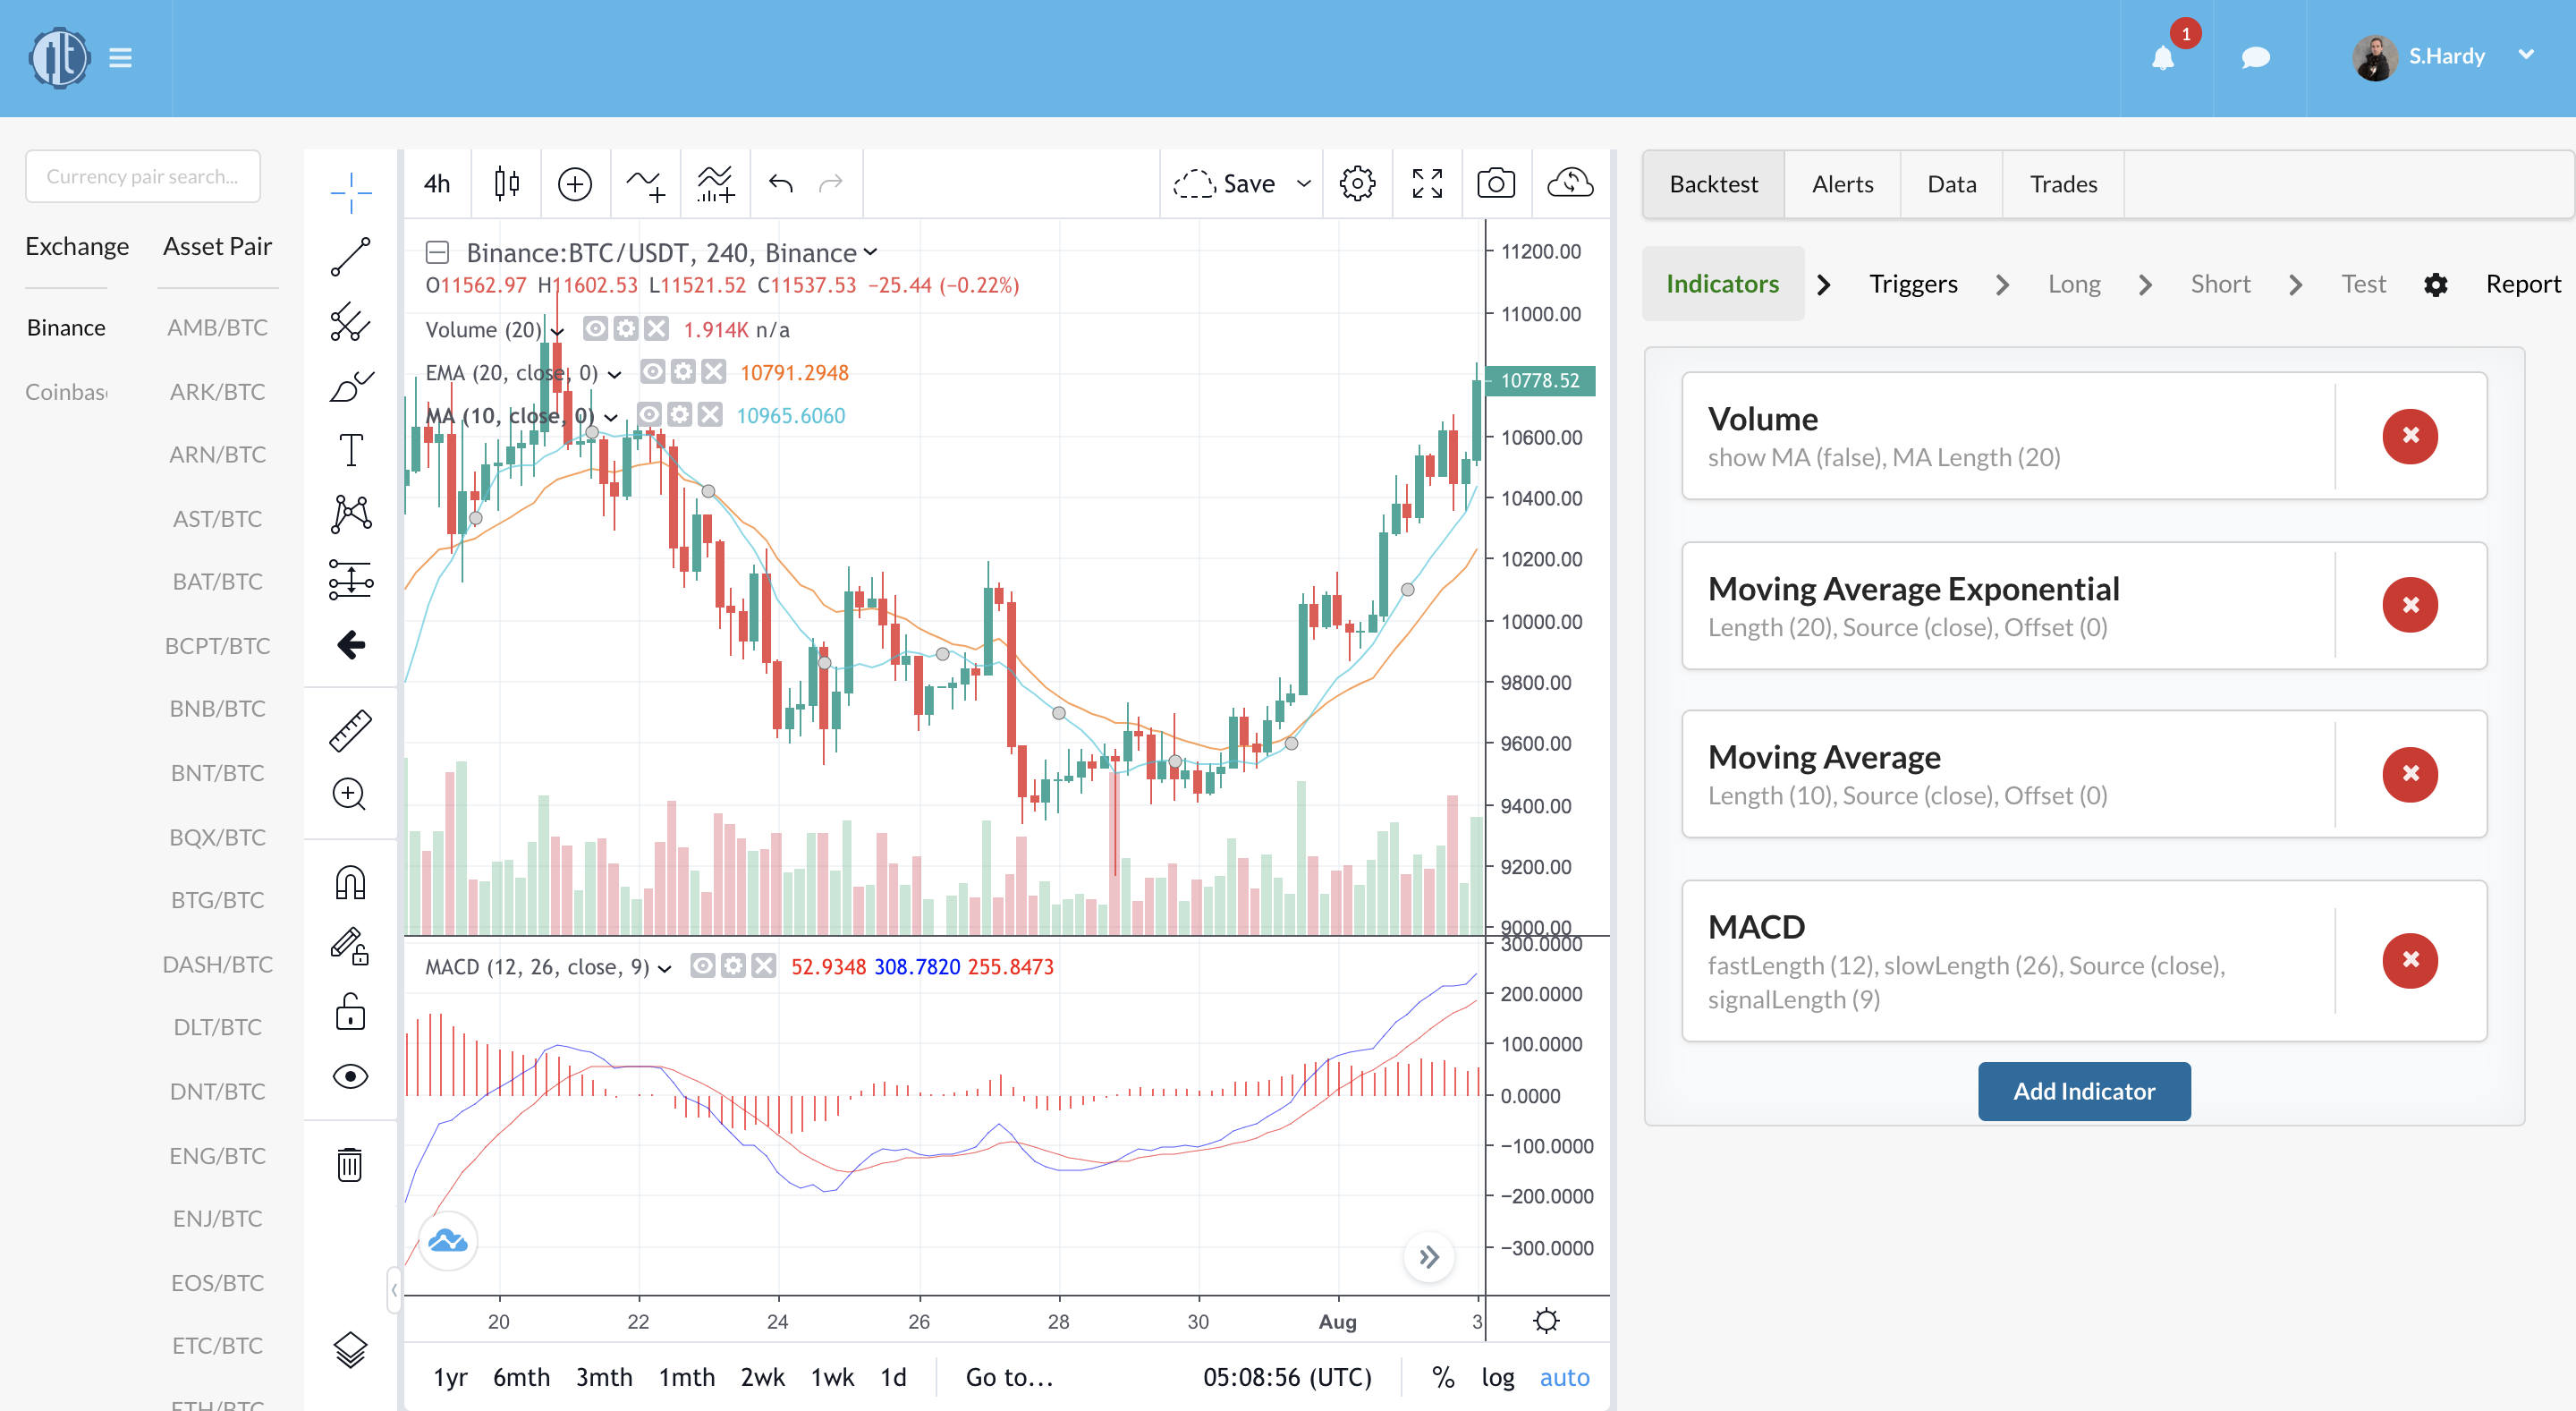Image resolution: width=2576 pixels, height=1411 pixels.
Task: Switch to the Alerts tab
Action: pos(1842,184)
